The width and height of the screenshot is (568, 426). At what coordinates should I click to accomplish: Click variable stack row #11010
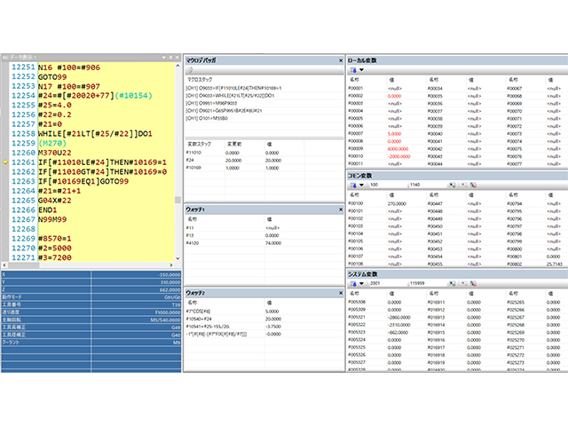[x=245, y=153]
